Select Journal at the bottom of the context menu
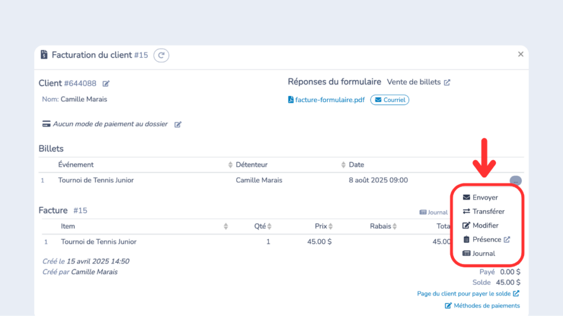This screenshot has width=563, height=316. click(484, 253)
